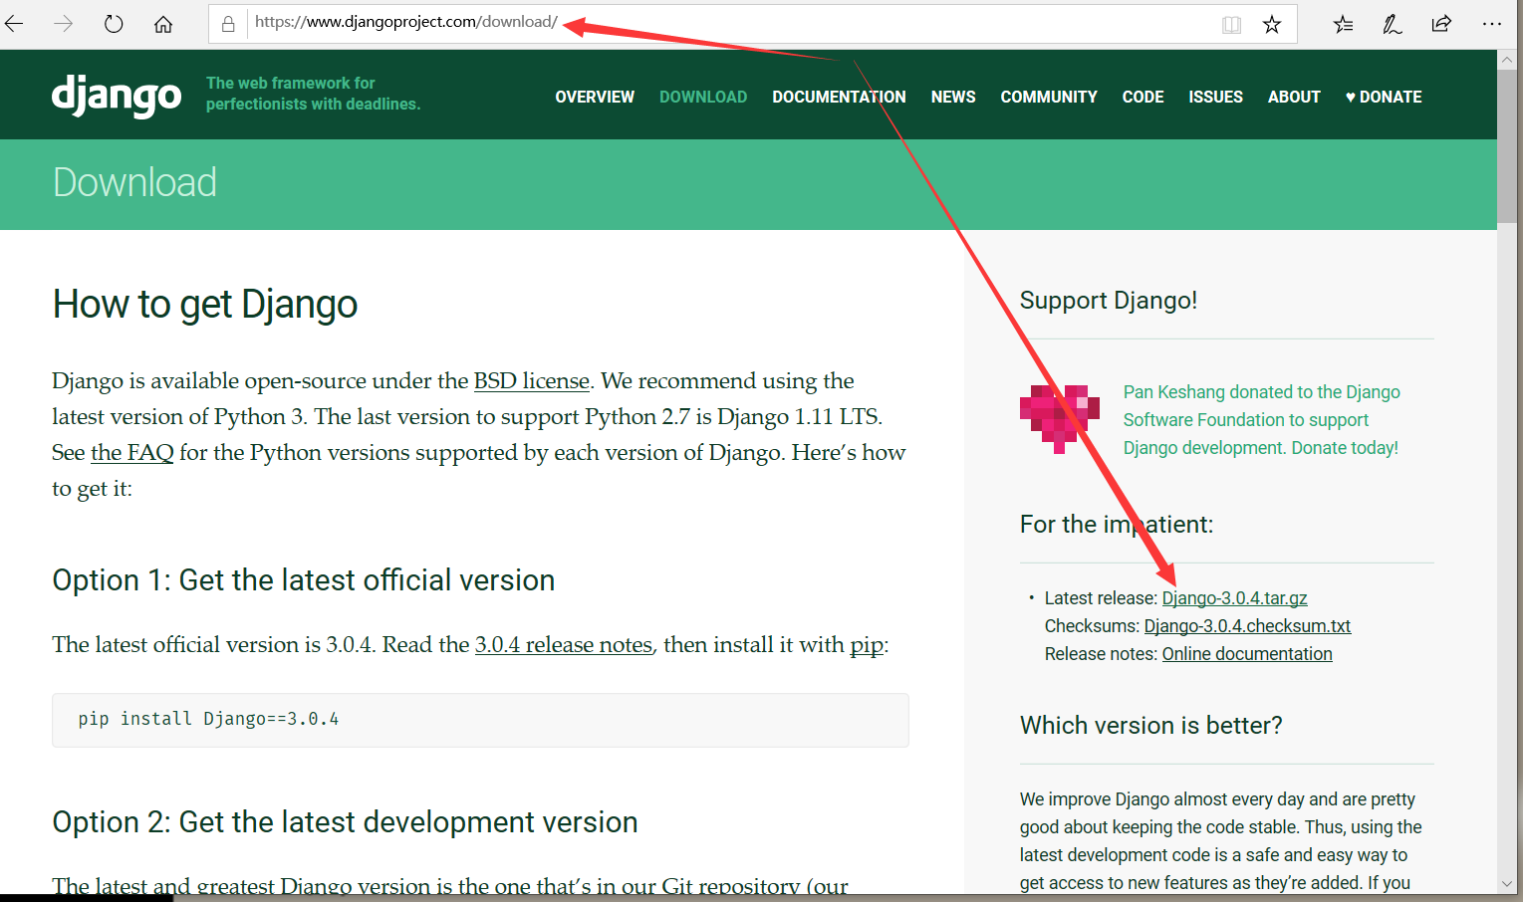The width and height of the screenshot is (1523, 902).
Task: Click the 'Support Django!' heading
Action: pyautogui.click(x=1109, y=301)
